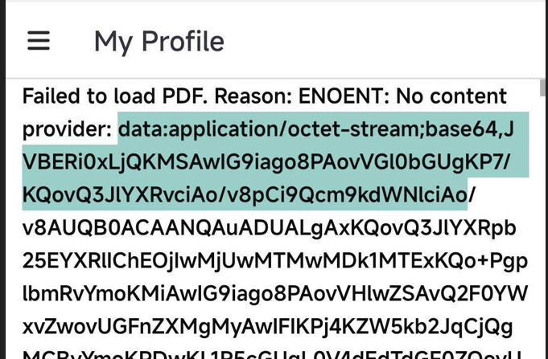Click the scrollbar track below the thumb
The image size is (548, 359).
click(543, 226)
